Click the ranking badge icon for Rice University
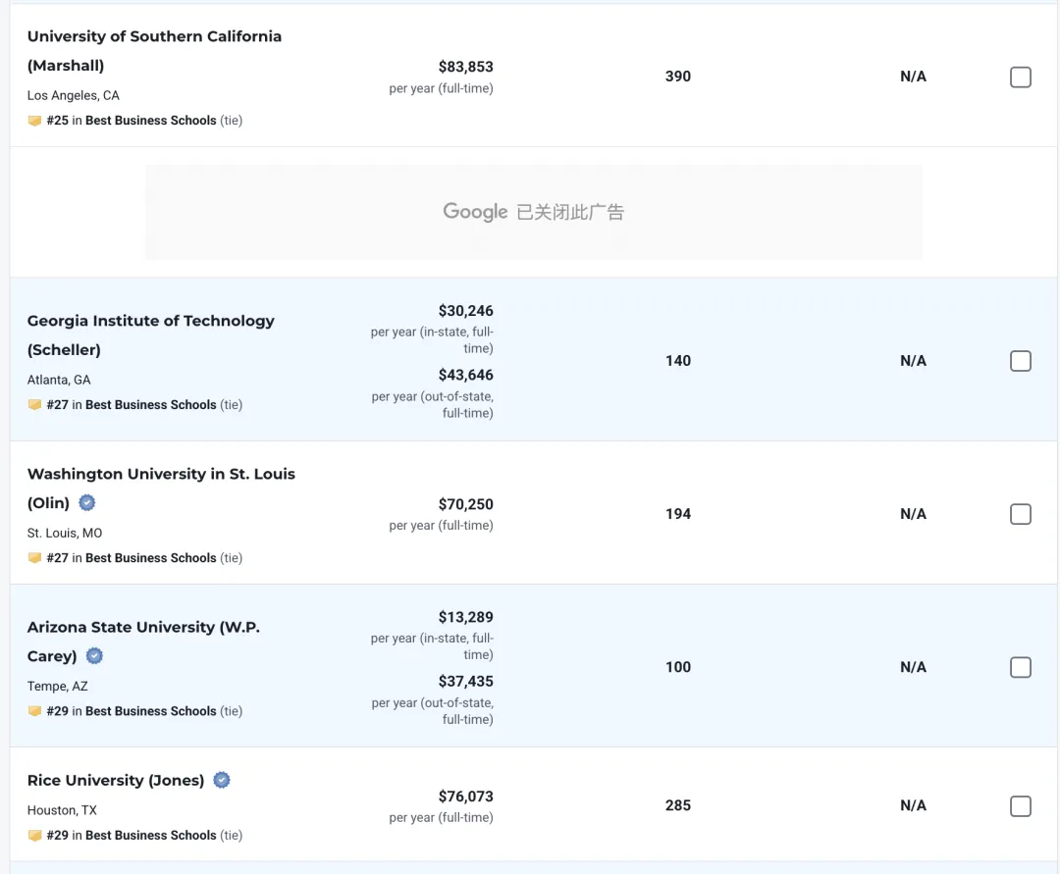1060x874 pixels. click(x=35, y=836)
